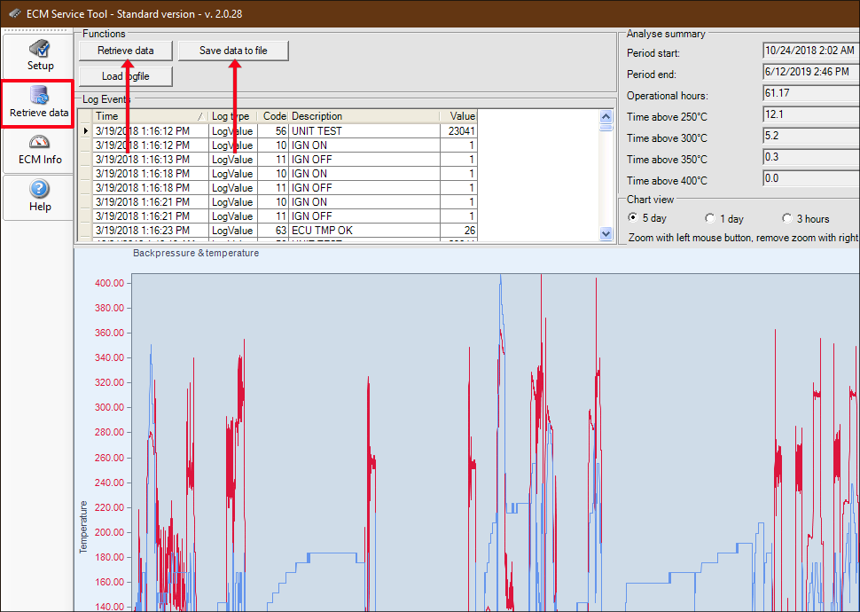The height and width of the screenshot is (612, 860).
Task: Click the 200.00 temperature axis label
Action: [110, 532]
